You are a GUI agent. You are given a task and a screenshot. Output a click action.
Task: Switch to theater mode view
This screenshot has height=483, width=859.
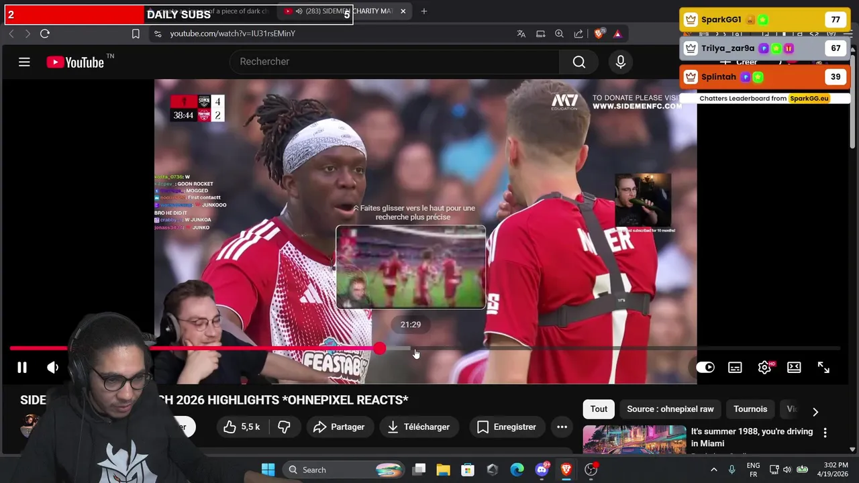pos(794,367)
